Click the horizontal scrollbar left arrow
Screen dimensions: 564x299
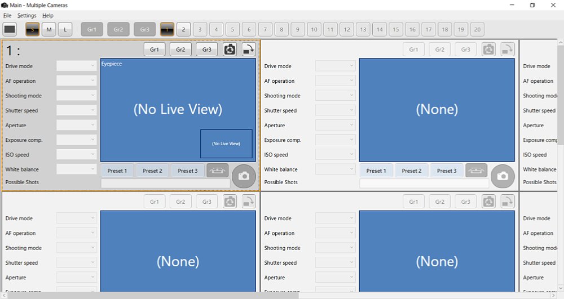click(x=3, y=296)
